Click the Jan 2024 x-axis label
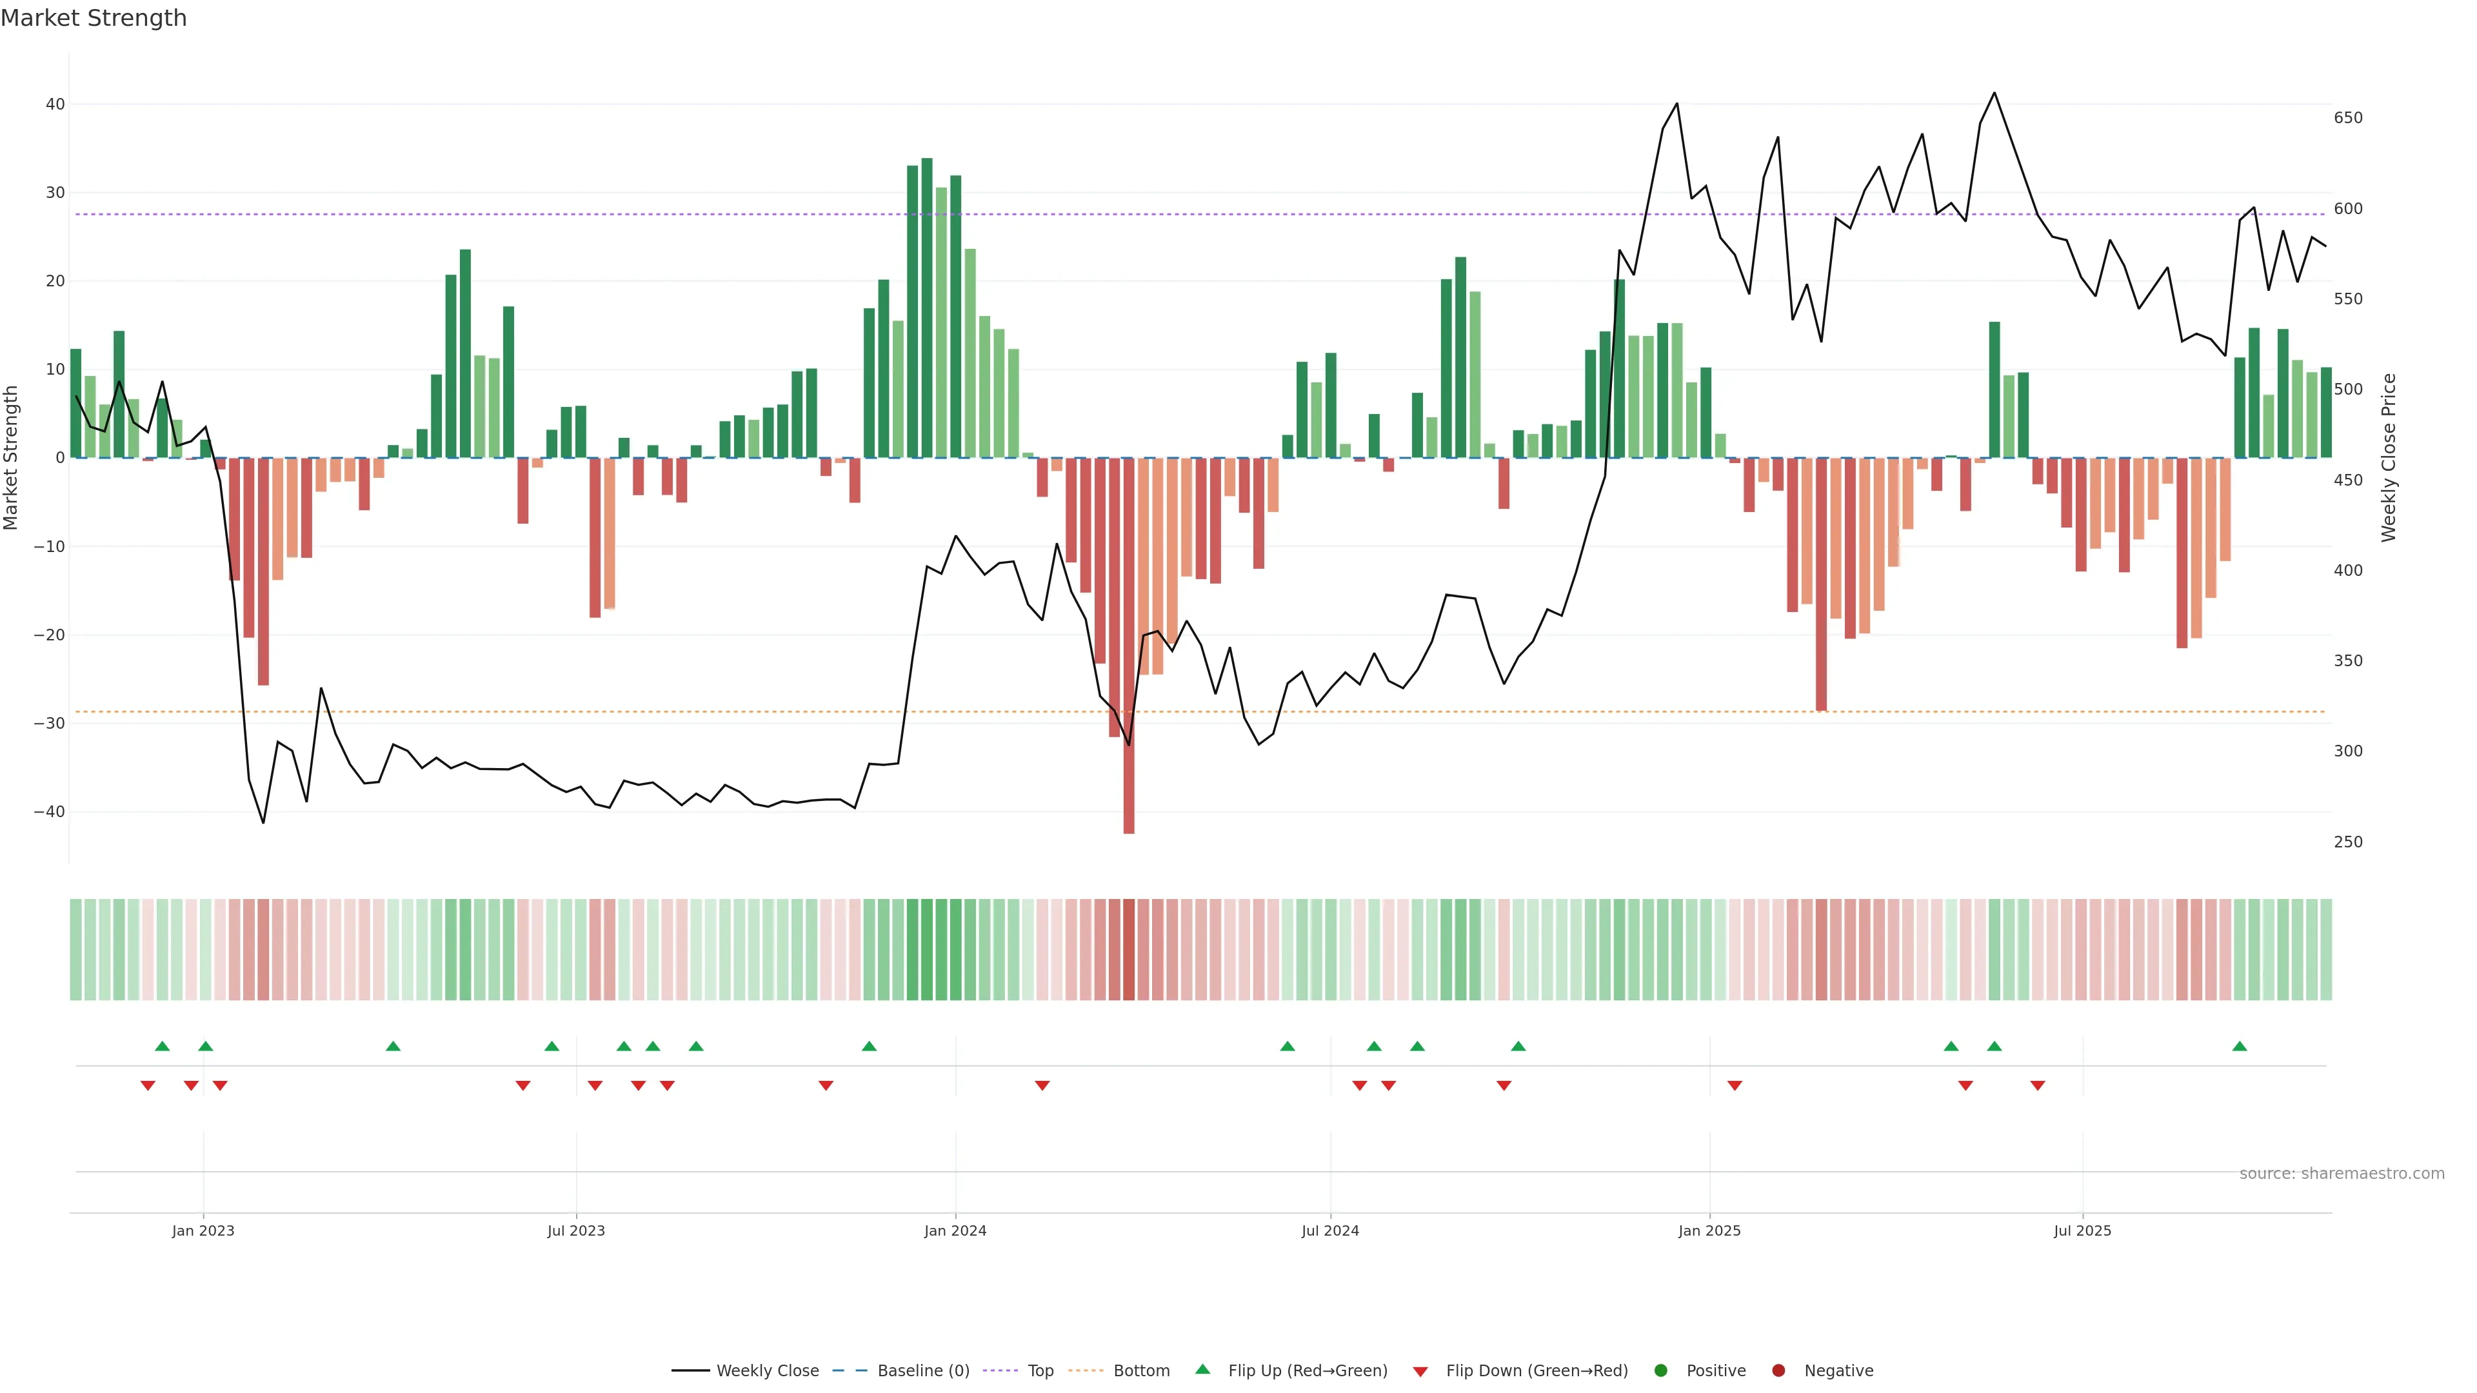This screenshot has height=1393, width=2477. point(955,1230)
